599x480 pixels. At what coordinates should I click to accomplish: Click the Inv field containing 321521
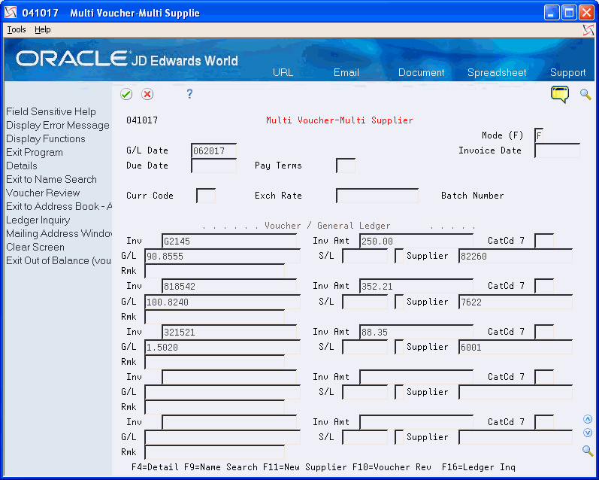tap(229, 332)
